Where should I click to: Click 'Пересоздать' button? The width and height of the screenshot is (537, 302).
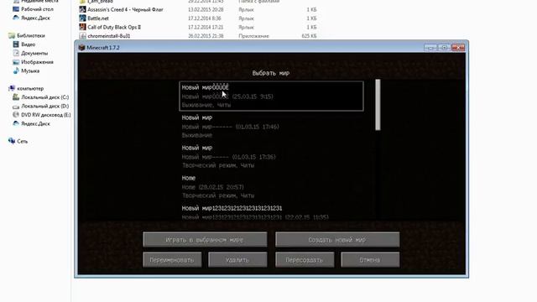pyautogui.click(x=305, y=260)
